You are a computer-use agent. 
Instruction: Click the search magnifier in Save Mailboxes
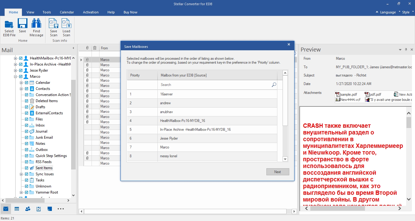click(x=274, y=85)
